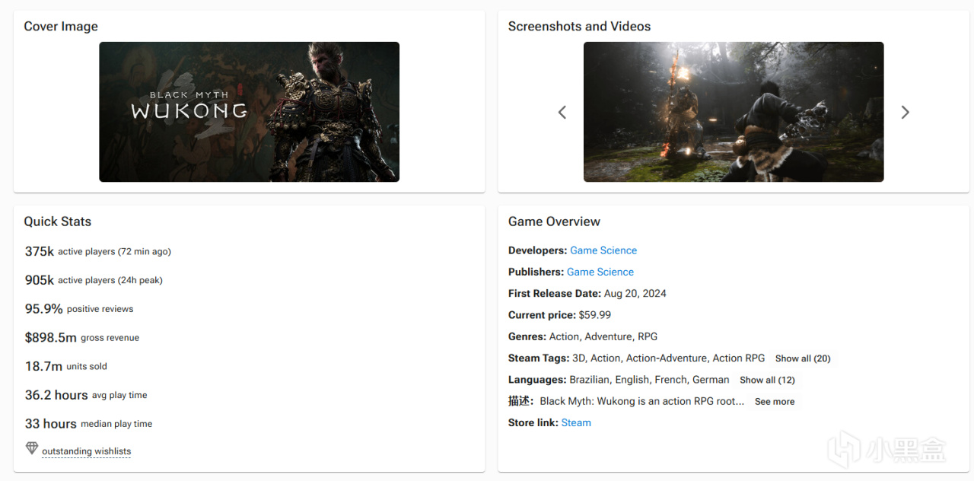This screenshot has width=974, height=481.
Task: Click the Steam Tags list text
Action: [668, 358]
